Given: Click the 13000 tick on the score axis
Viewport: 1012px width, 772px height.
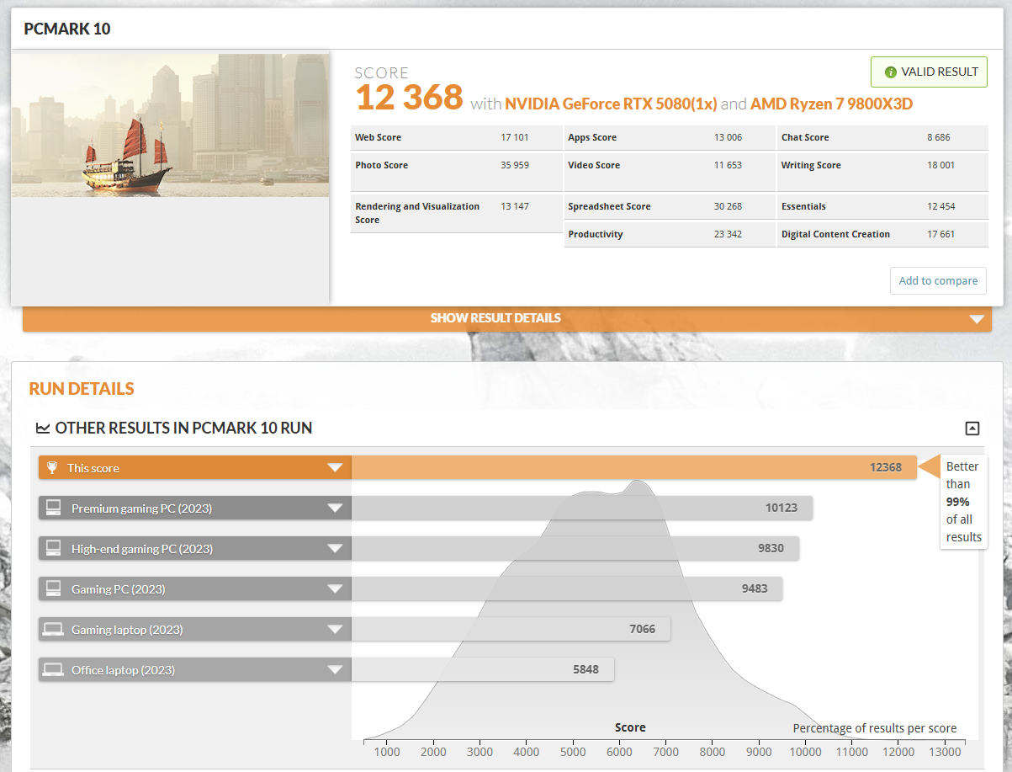Looking at the screenshot, I should point(945,752).
